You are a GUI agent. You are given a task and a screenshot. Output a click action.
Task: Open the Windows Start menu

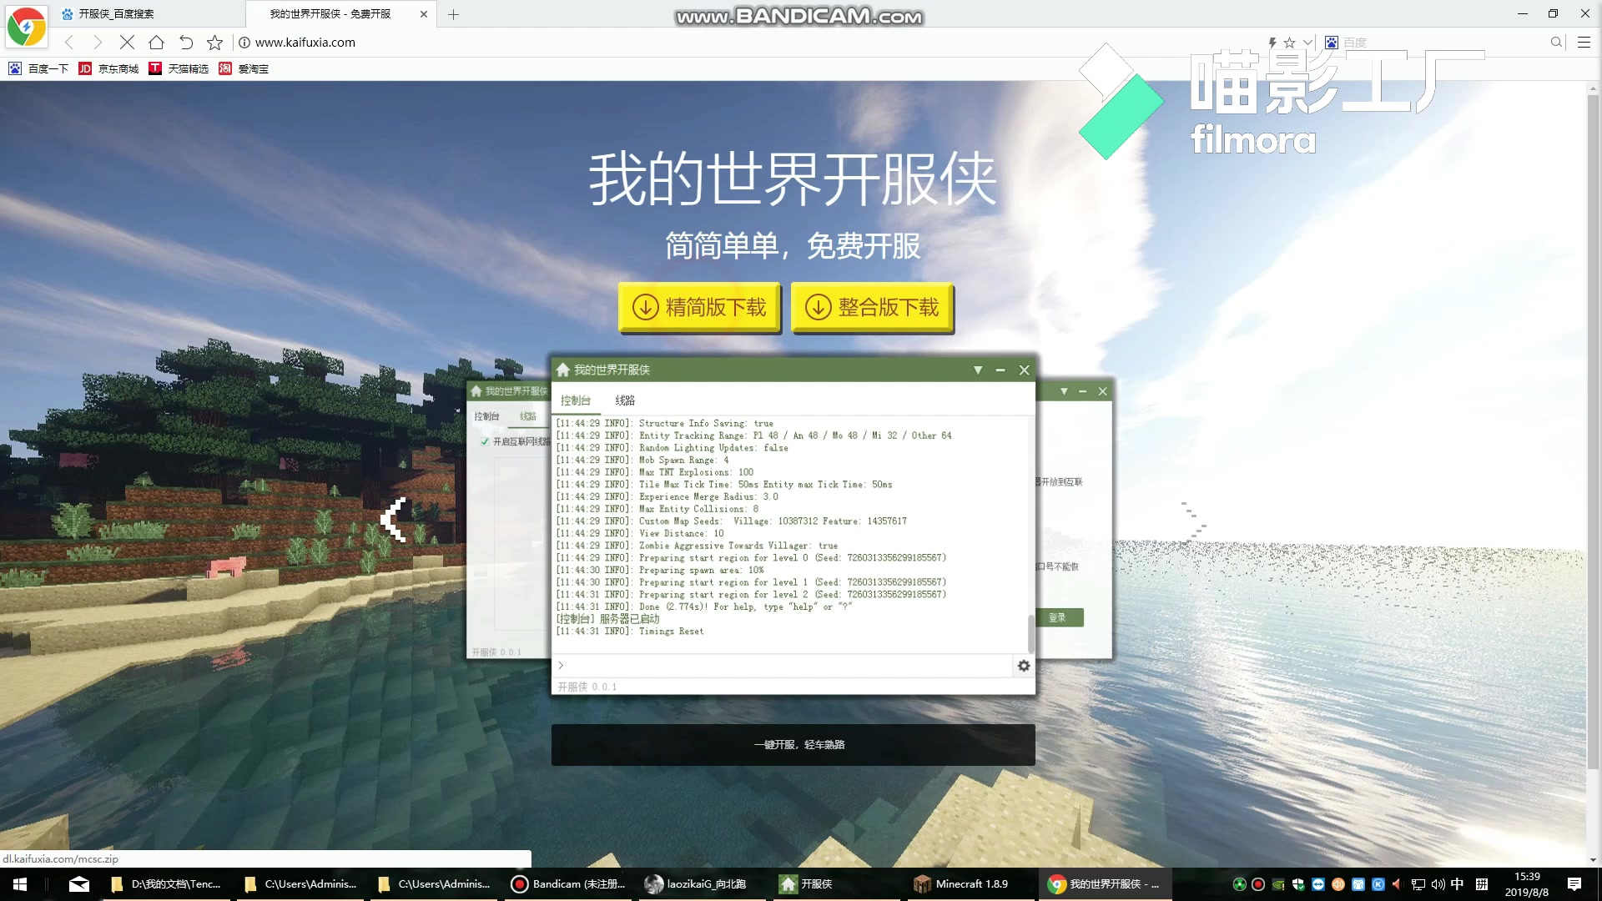click(x=20, y=883)
